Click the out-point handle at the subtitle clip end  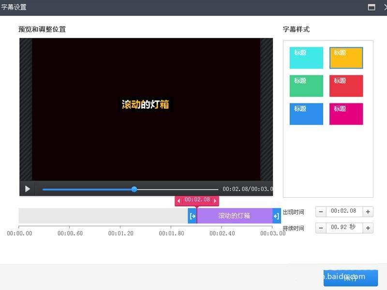(x=275, y=216)
